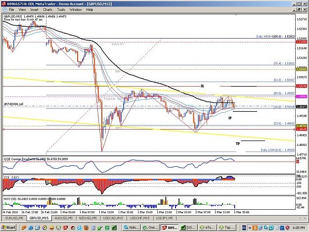Click the (61.8) Fibonacci level label
309x232 pixels.
click(x=284, y=80)
